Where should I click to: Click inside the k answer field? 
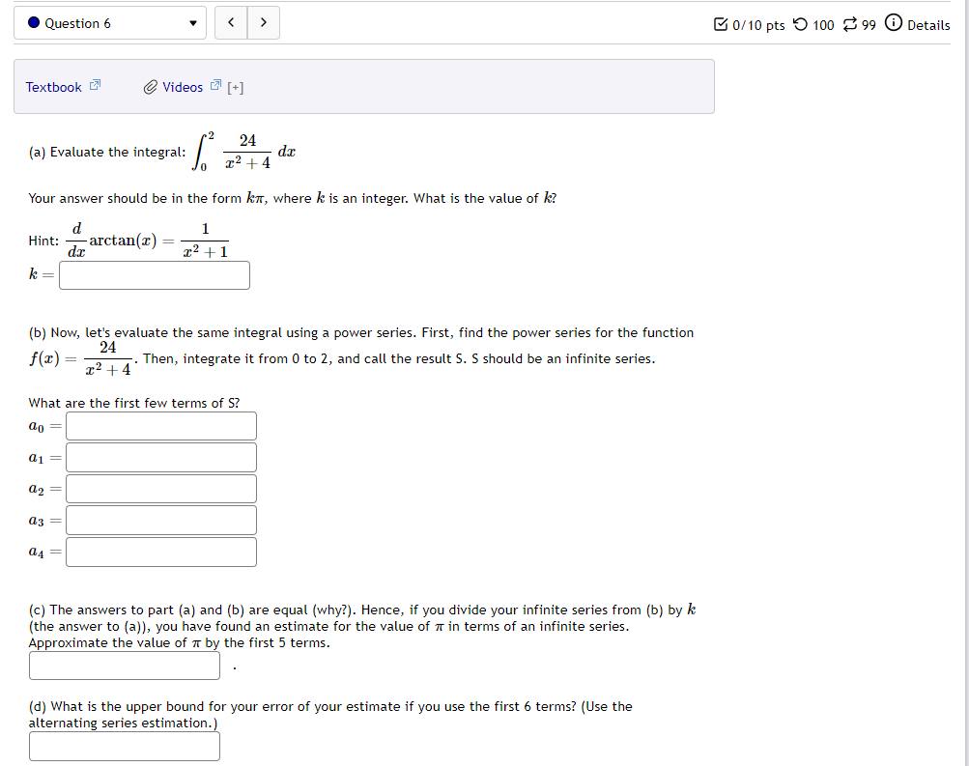point(153,275)
